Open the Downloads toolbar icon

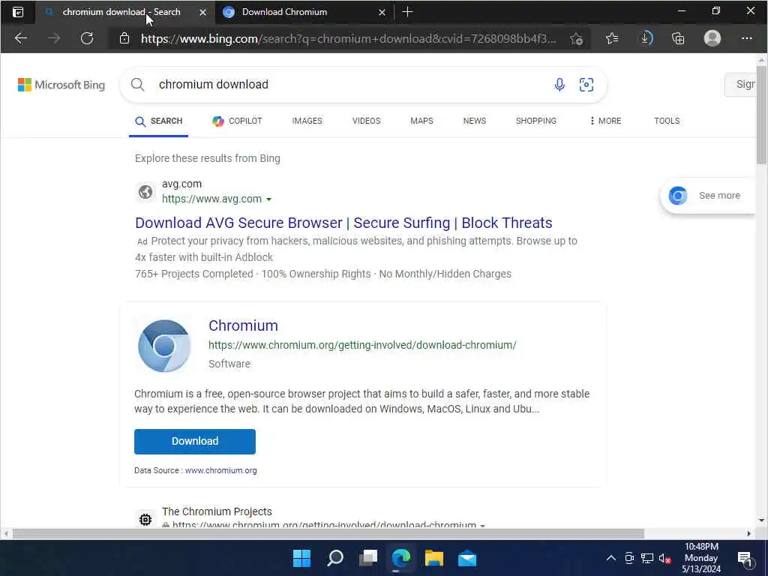tap(646, 38)
